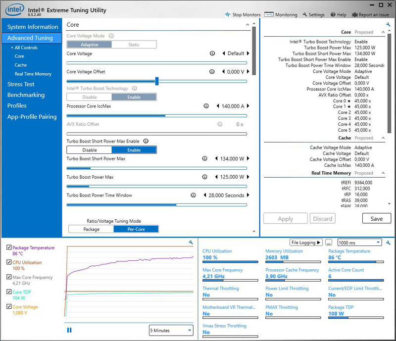Uncheck CPU Utilization in the graph legend
The width and height of the screenshot is (396, 341).
(x=9, y=262)
